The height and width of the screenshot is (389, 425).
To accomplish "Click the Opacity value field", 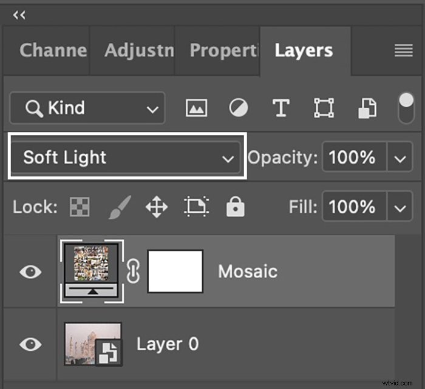I will (354, 157).
